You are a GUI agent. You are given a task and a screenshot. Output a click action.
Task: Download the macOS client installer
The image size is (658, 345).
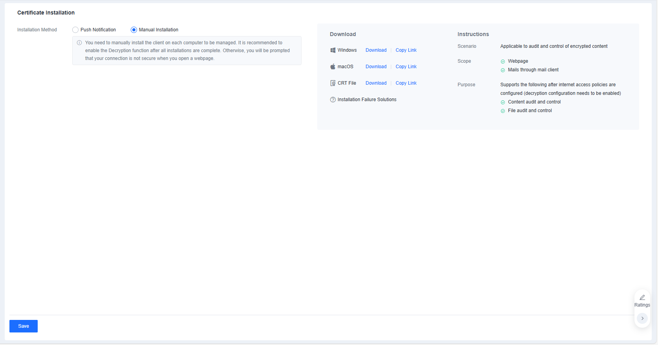[x=376, y=67]
